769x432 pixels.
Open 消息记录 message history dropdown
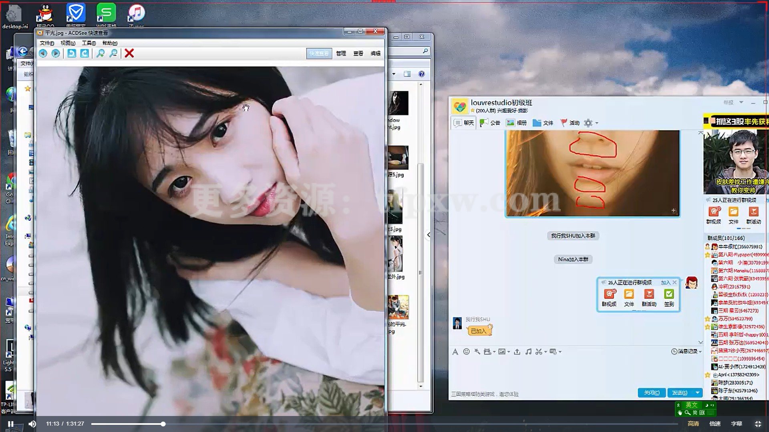686,352
